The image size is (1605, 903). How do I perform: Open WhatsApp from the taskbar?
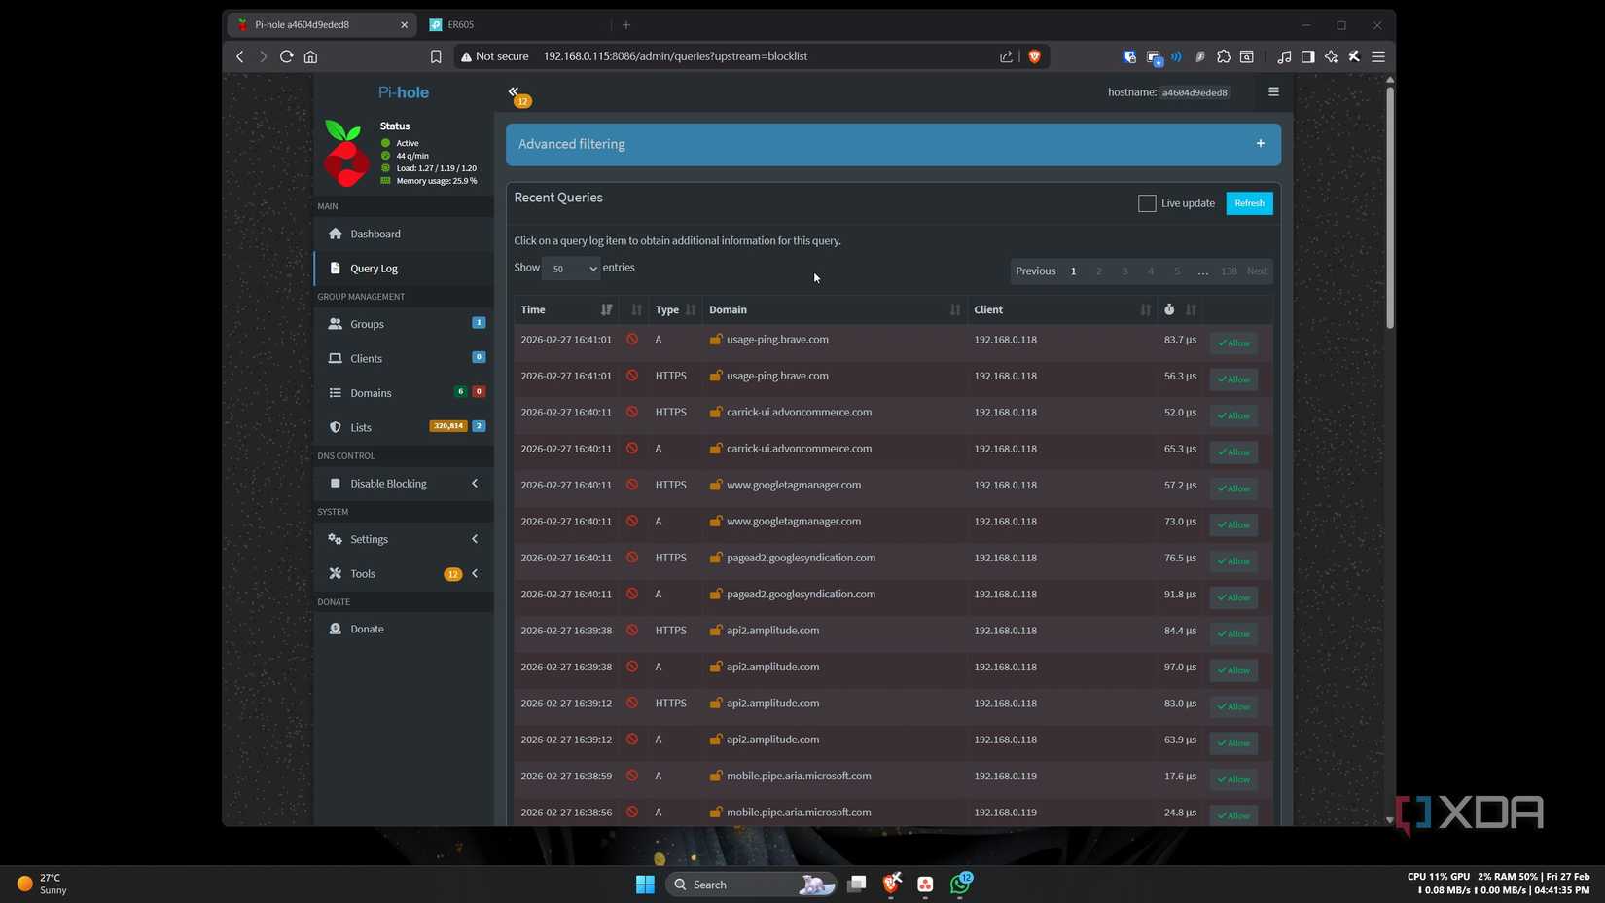[x=960, y=884]
